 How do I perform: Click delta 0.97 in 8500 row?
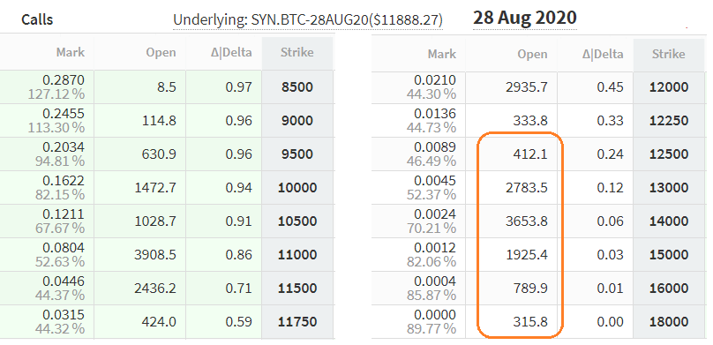pyautogui.click(x=239, y=86)
